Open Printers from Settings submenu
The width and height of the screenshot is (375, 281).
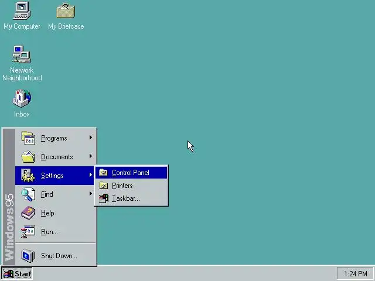(131, 186)
